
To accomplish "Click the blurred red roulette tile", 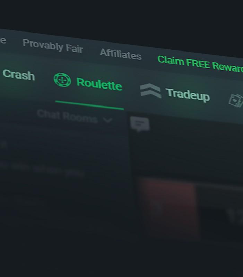I will point(168,209).
